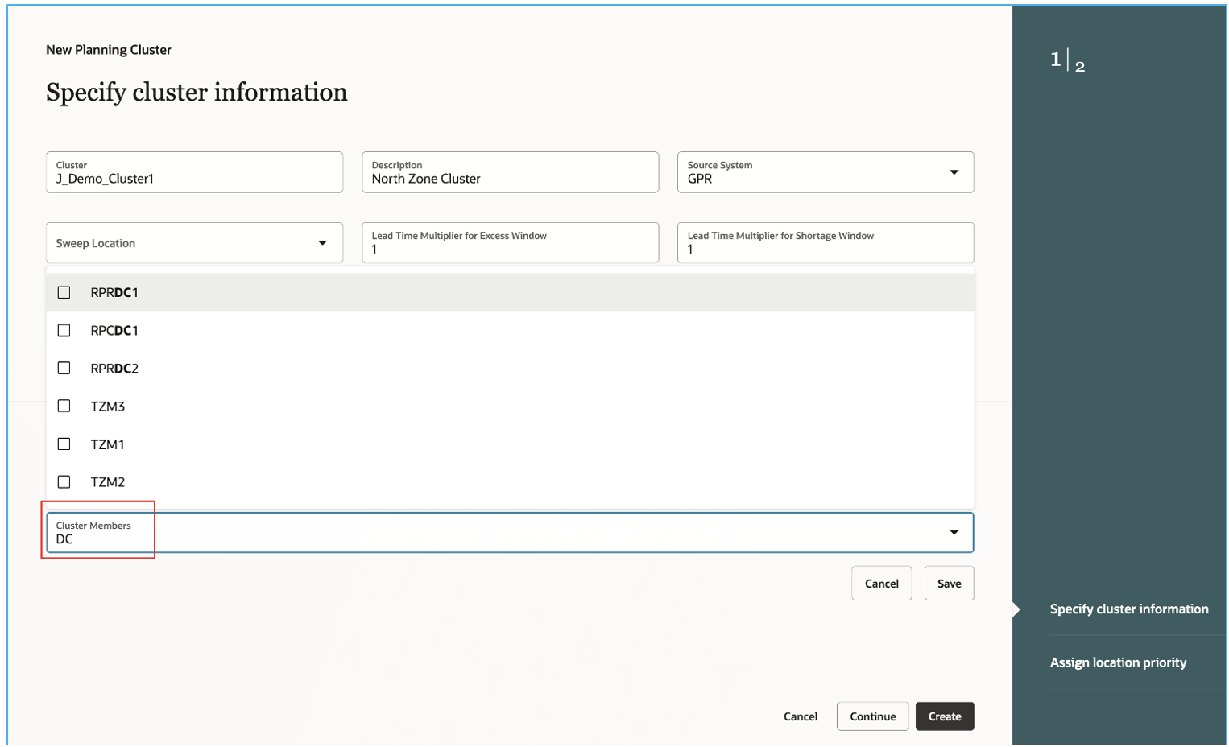Viewport: 1229px width, 747px height.
Task: Check the TZM1 option box
Action: [64, 444]
